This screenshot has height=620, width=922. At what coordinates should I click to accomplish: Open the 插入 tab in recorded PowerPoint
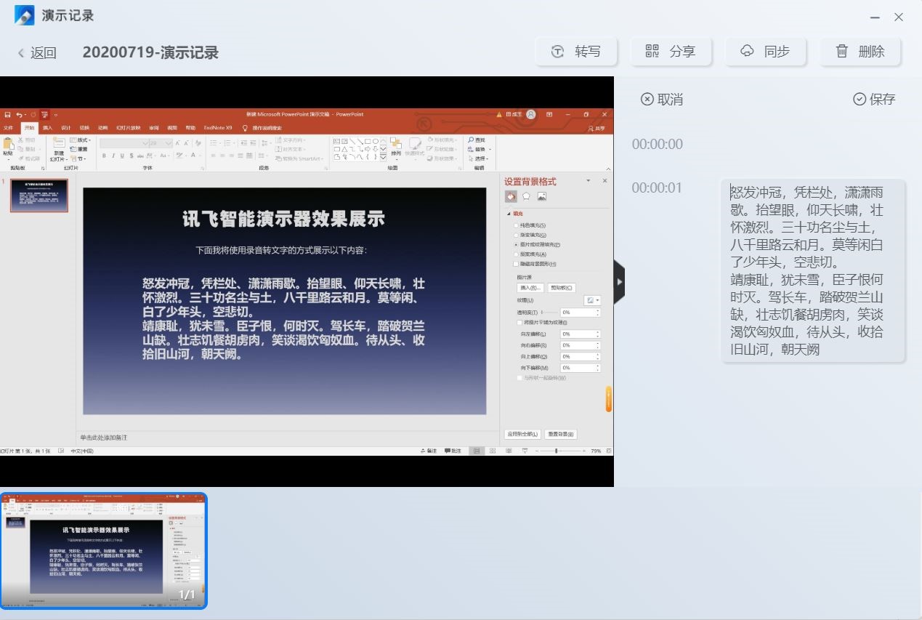tap(47, 128)
